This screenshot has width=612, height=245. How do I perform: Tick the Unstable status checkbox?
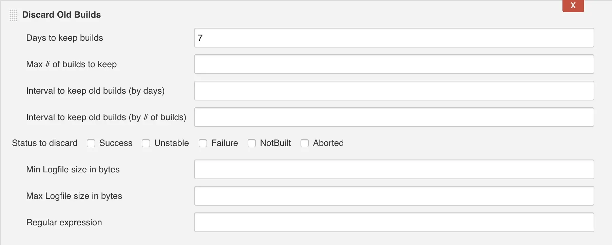pyautogui.click(x=146, y=143)
